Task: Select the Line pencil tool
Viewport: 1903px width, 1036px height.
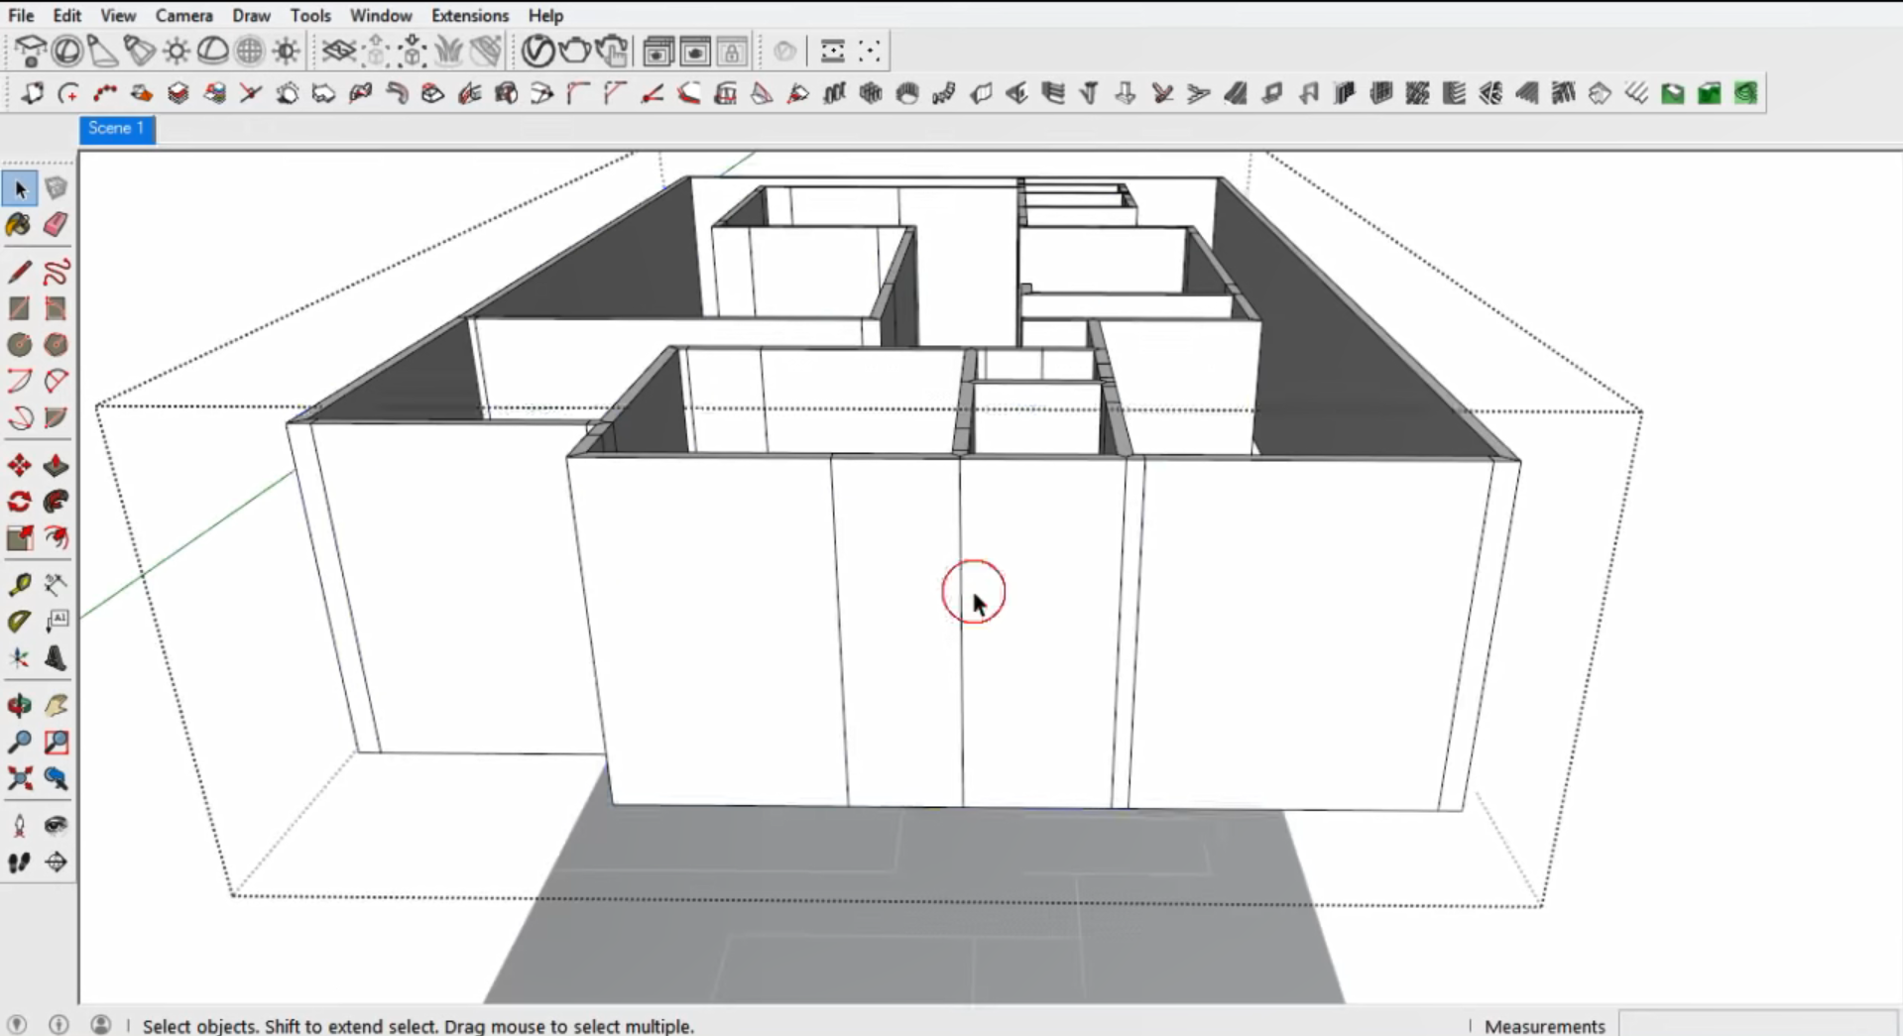Action: point(20,272)
